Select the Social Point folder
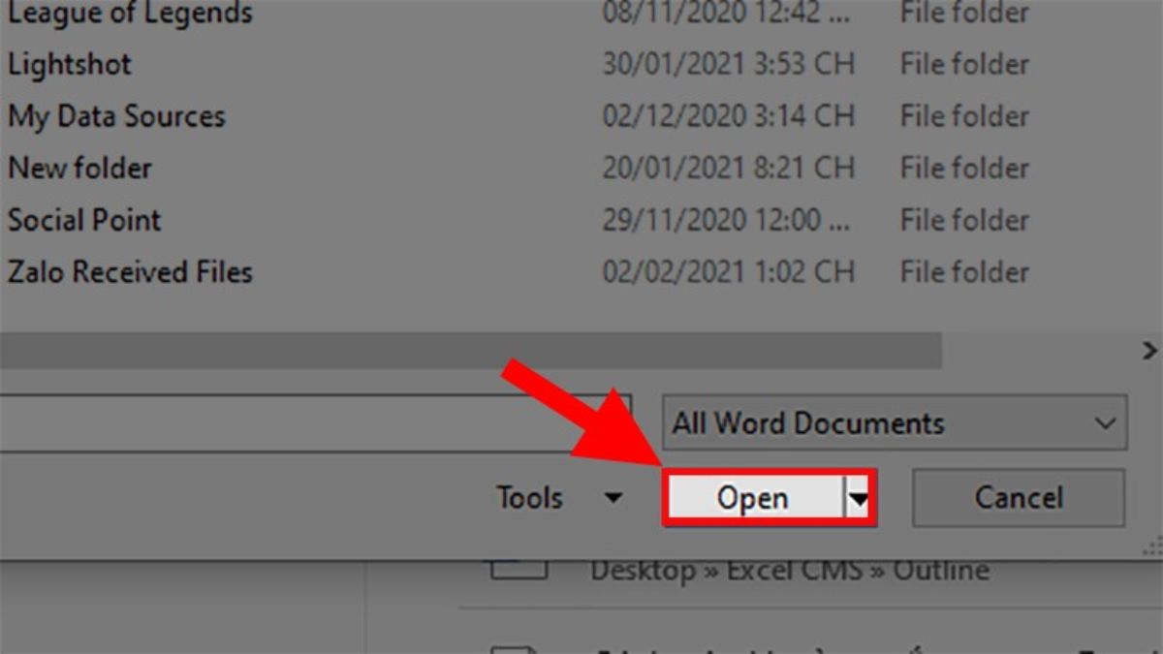The image size is (1163, 654). 84,220
